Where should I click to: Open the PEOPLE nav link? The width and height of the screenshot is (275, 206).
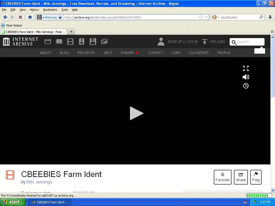pos(224,53)
